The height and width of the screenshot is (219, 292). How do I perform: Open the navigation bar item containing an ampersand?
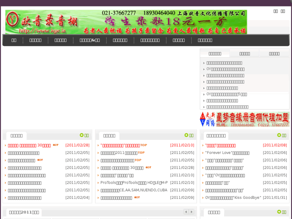(x=90, y=40)
